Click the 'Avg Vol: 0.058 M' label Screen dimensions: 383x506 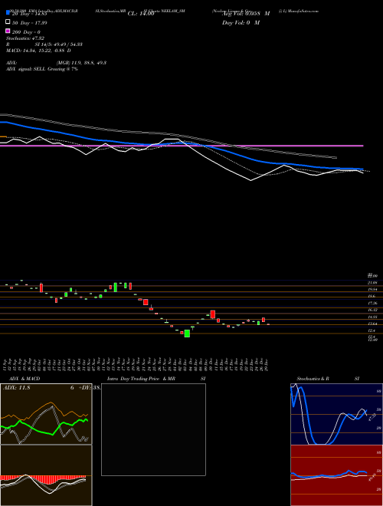(246, 14)
